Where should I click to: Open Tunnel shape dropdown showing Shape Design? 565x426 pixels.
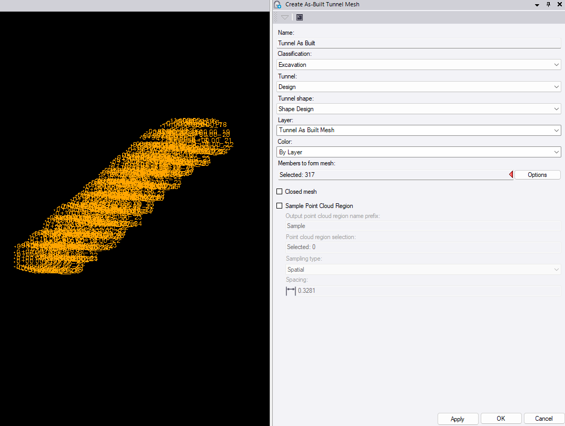coord(419,109)
